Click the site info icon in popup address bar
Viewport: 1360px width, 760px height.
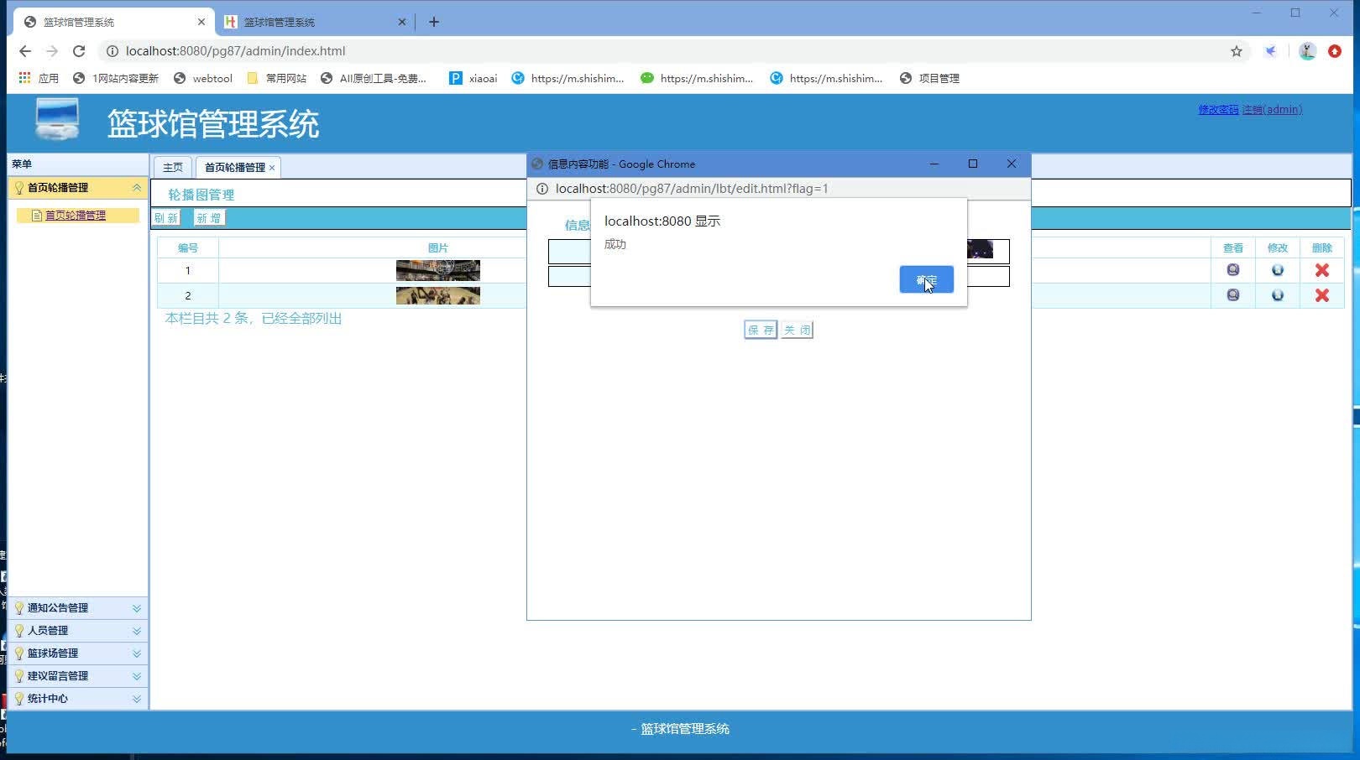pos(542,189)
